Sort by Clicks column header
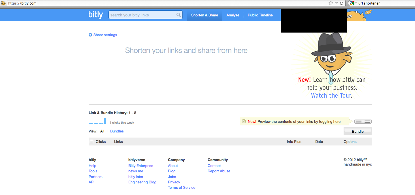Viewport: 415px width, 195px height. (x=101, y=142)
